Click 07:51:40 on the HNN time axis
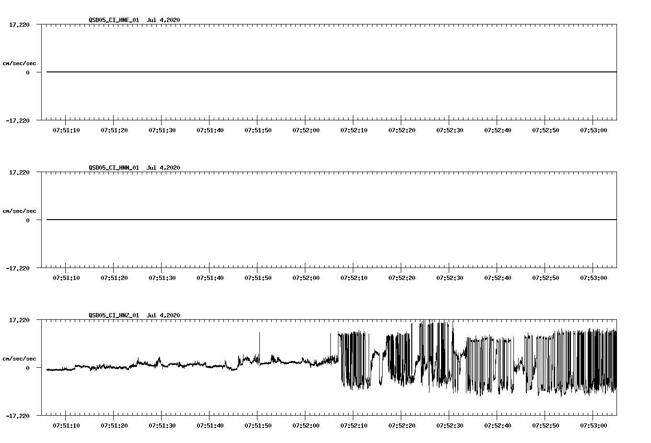The image size is (651, 443). [x=210, y=278]
